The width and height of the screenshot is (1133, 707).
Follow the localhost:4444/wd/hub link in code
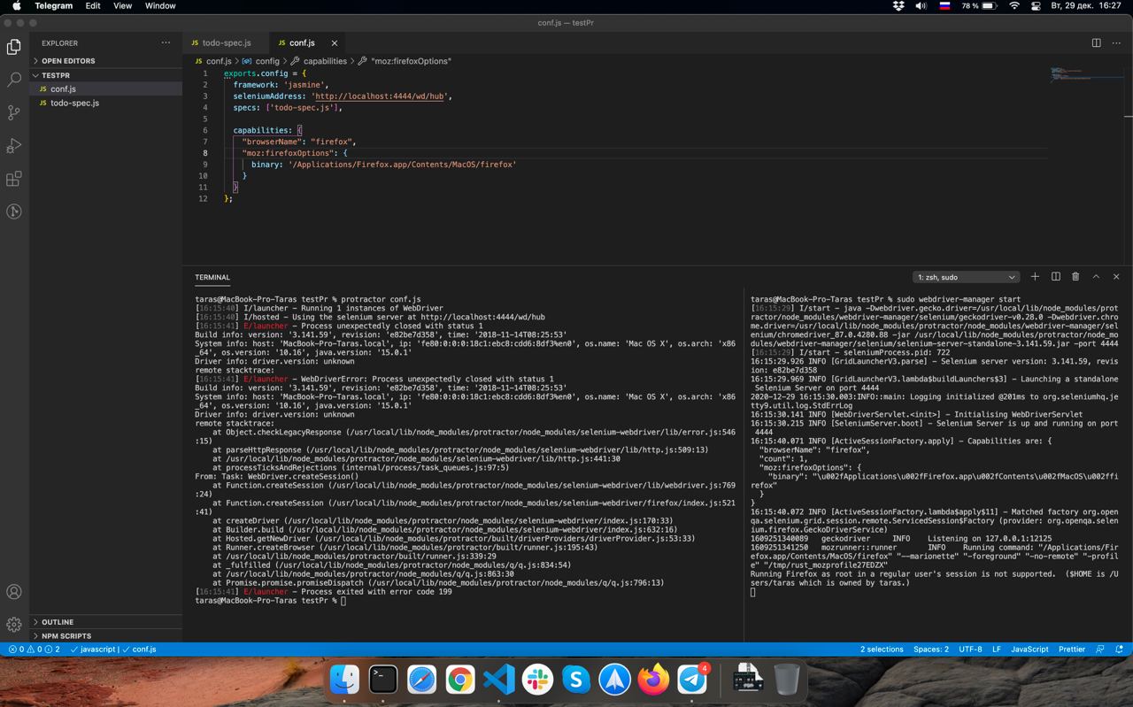(380, 96)
